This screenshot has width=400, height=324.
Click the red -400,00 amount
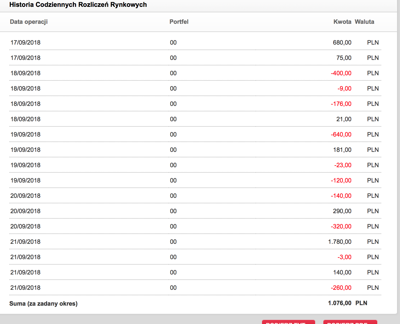(341, 73)
